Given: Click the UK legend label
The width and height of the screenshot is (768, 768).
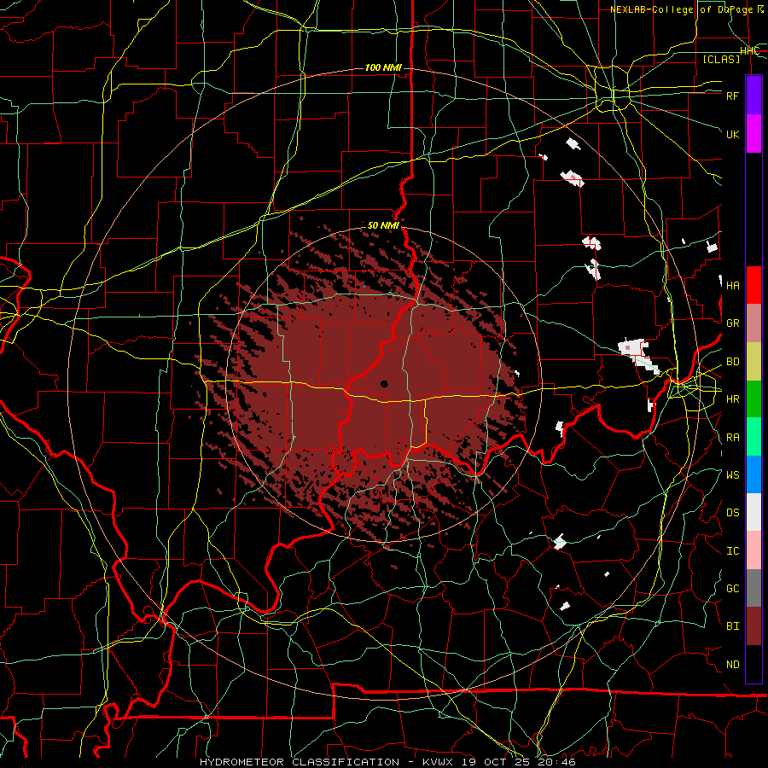Looking at the screenshot, I should coord(733,134).
